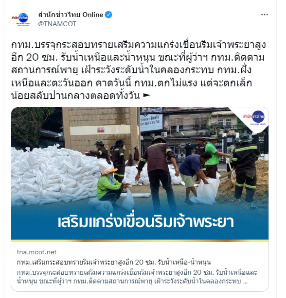
Task: Open the tna.mcot.net domain link
Action: click(x=37, y=252)
